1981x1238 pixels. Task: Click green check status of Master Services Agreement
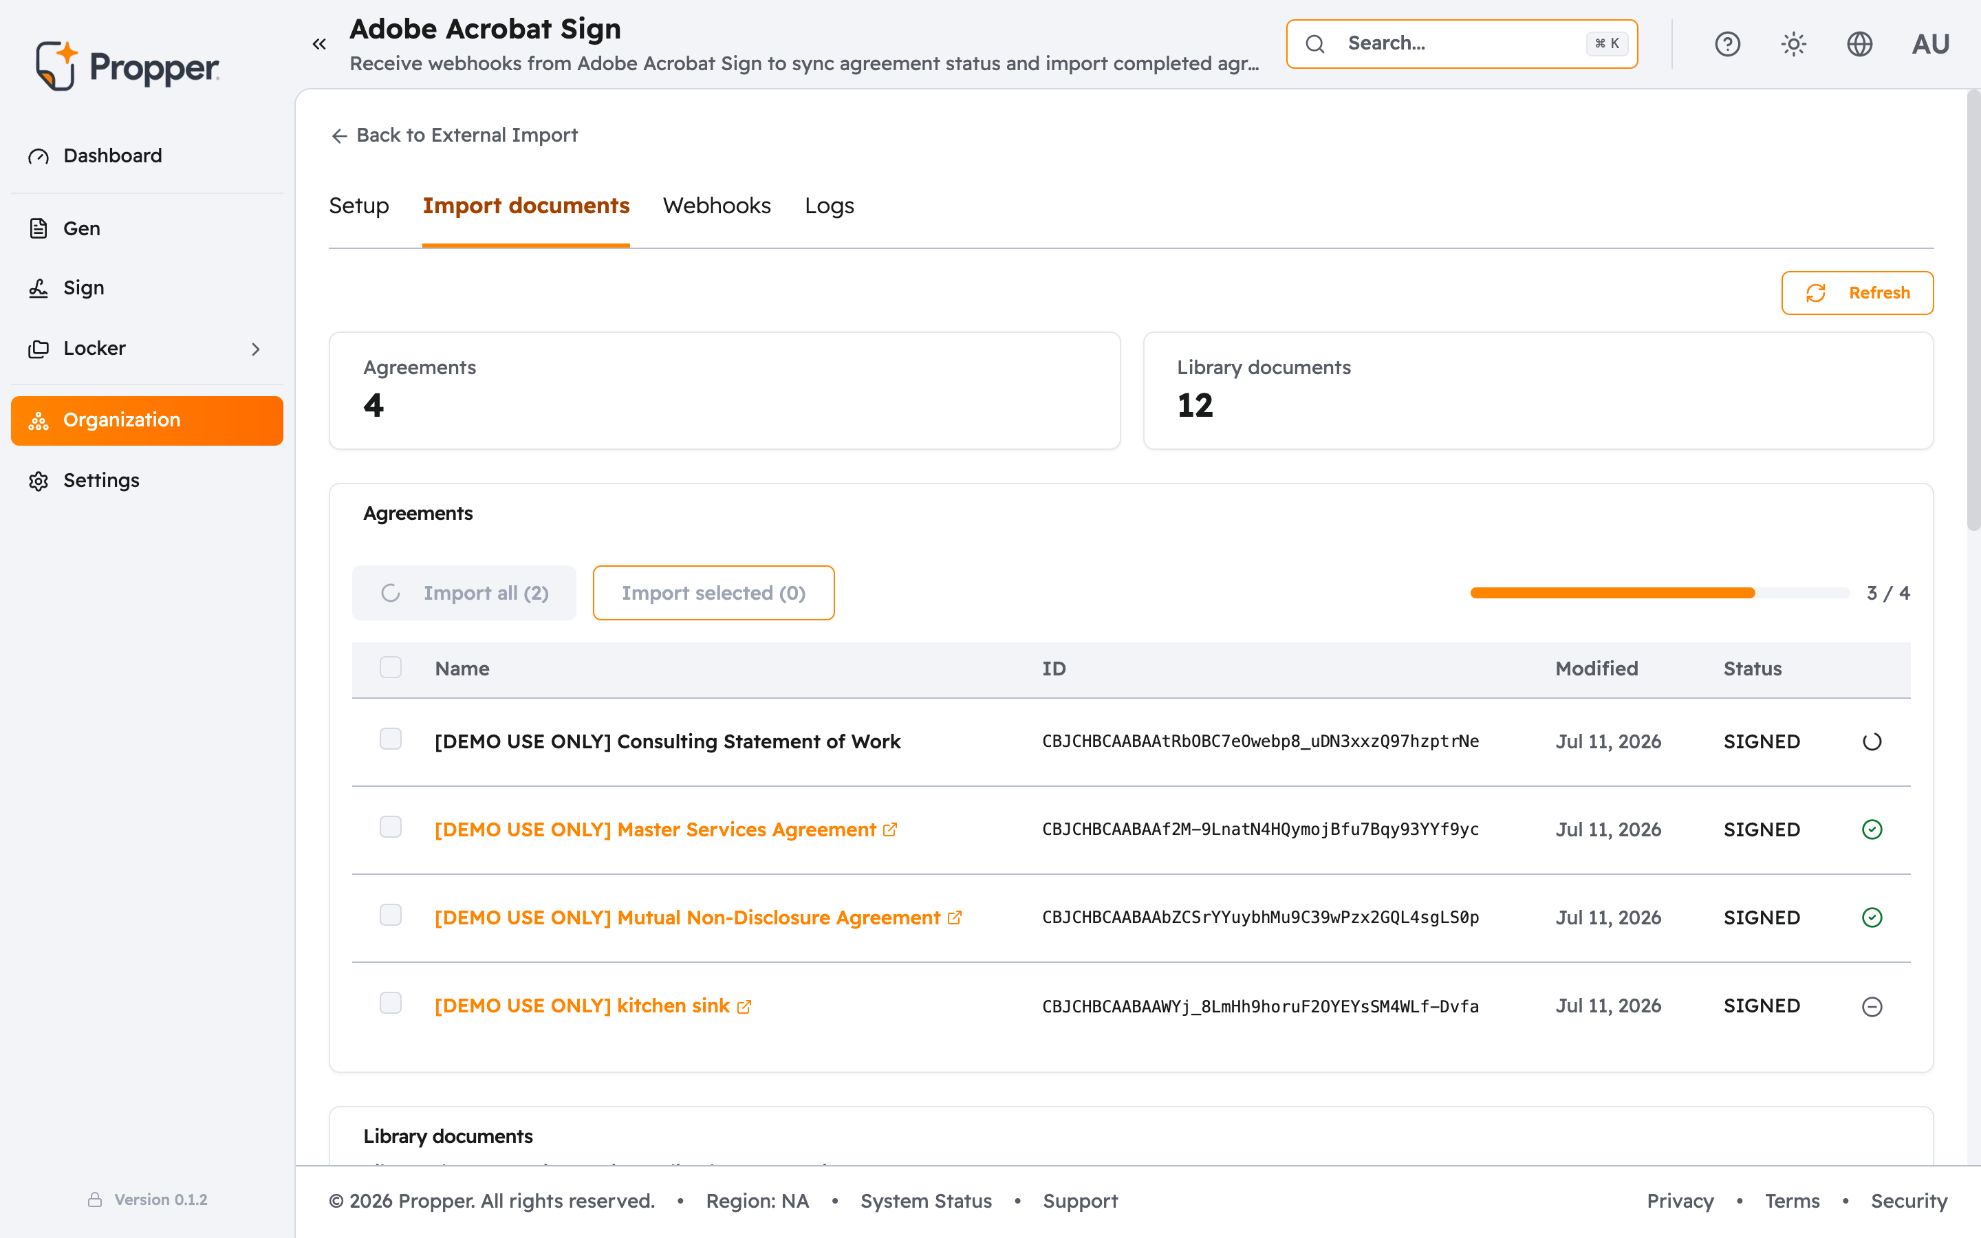pos(1872,829)
